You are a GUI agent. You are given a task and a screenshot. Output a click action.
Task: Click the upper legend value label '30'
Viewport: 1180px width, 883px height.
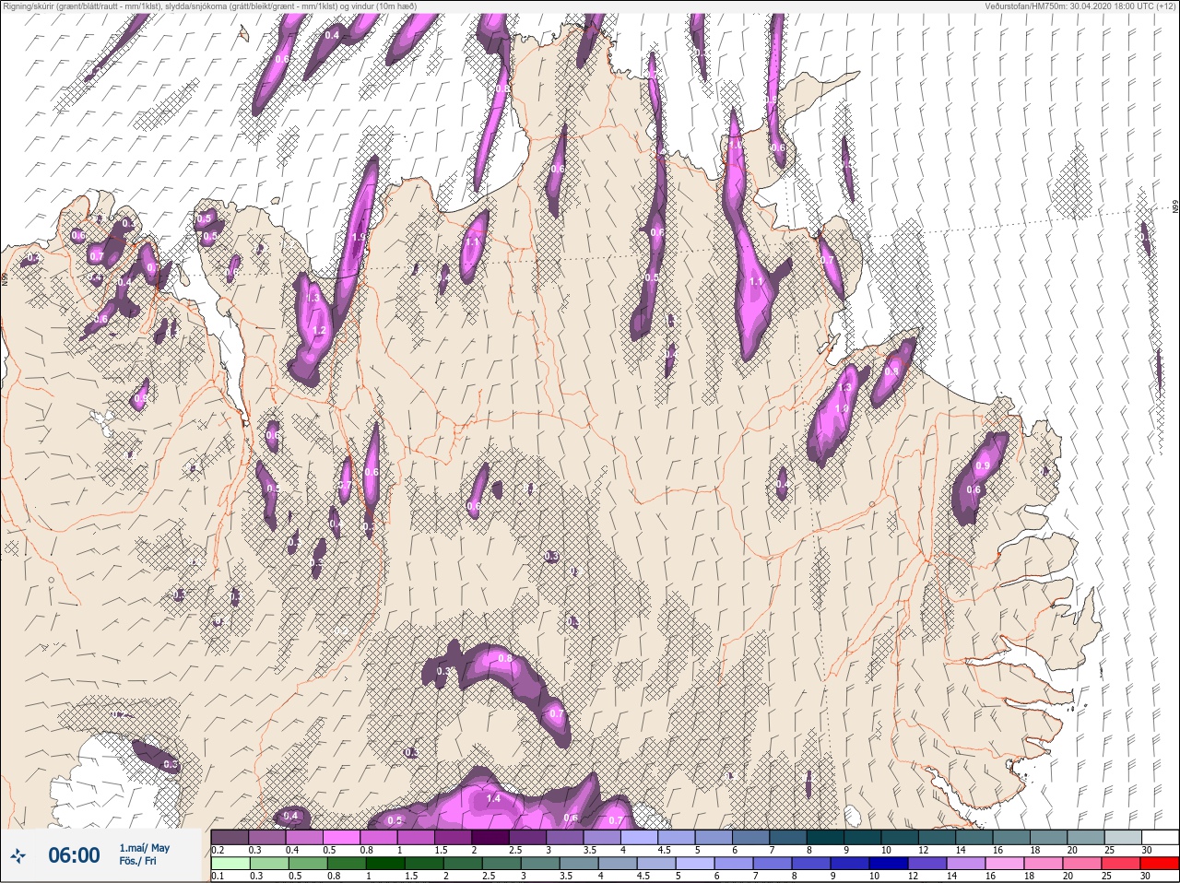[1146, 850]
